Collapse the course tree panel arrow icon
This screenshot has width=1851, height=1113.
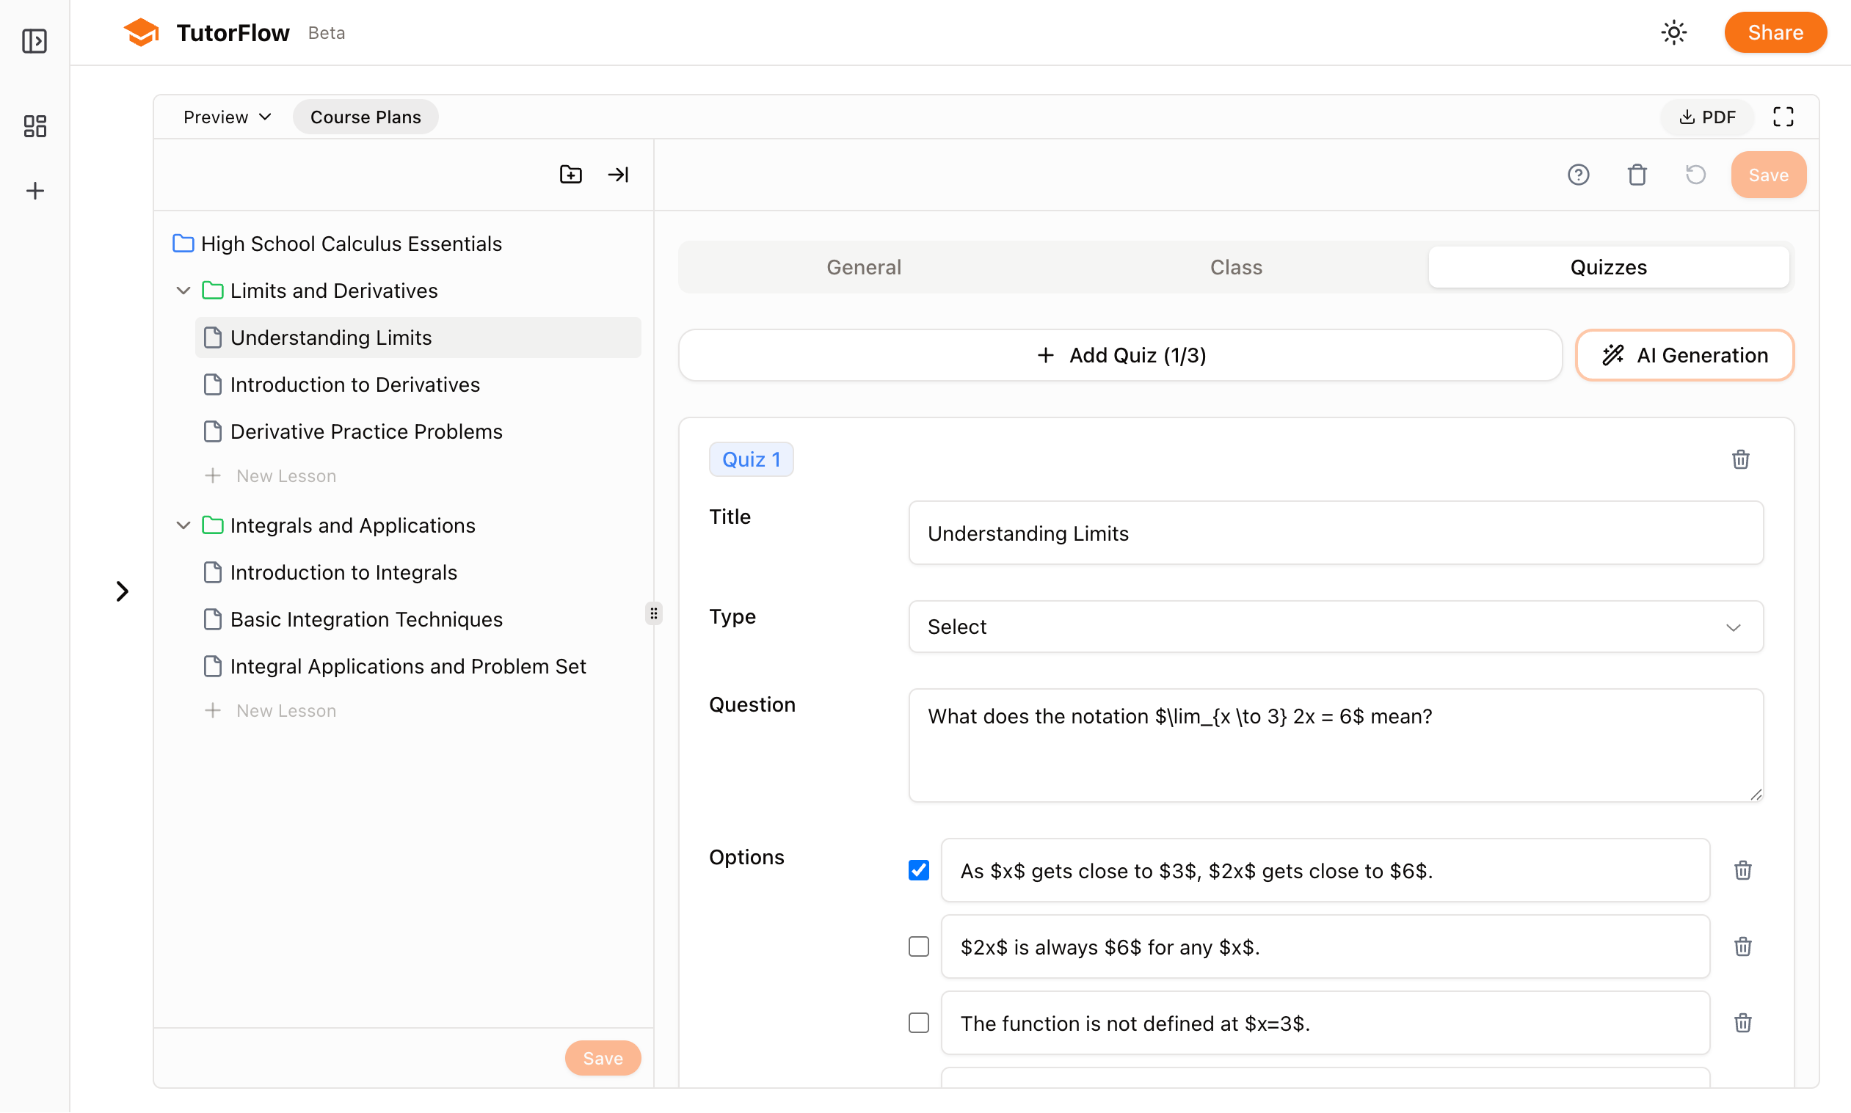pyautogui.click(x=618, y=175)
